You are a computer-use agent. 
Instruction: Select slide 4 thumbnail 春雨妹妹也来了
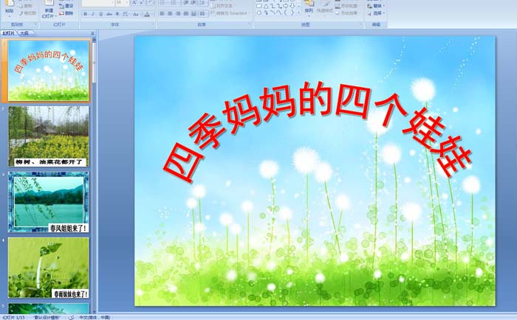(x=49, y=268)
